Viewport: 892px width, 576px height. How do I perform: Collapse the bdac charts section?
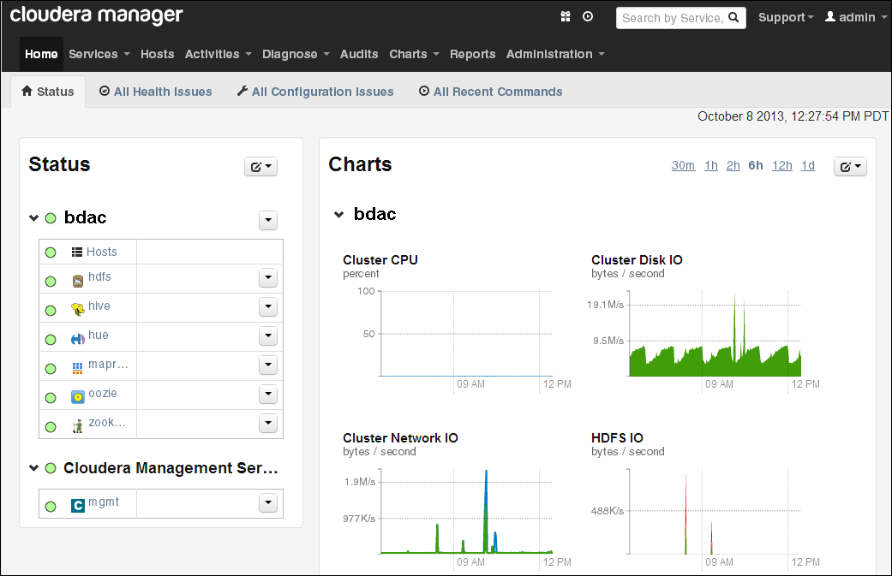(339, 215)
